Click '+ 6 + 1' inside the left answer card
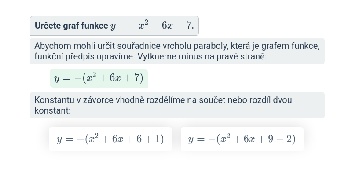This screenshot has width=352, height=176. 147,139
